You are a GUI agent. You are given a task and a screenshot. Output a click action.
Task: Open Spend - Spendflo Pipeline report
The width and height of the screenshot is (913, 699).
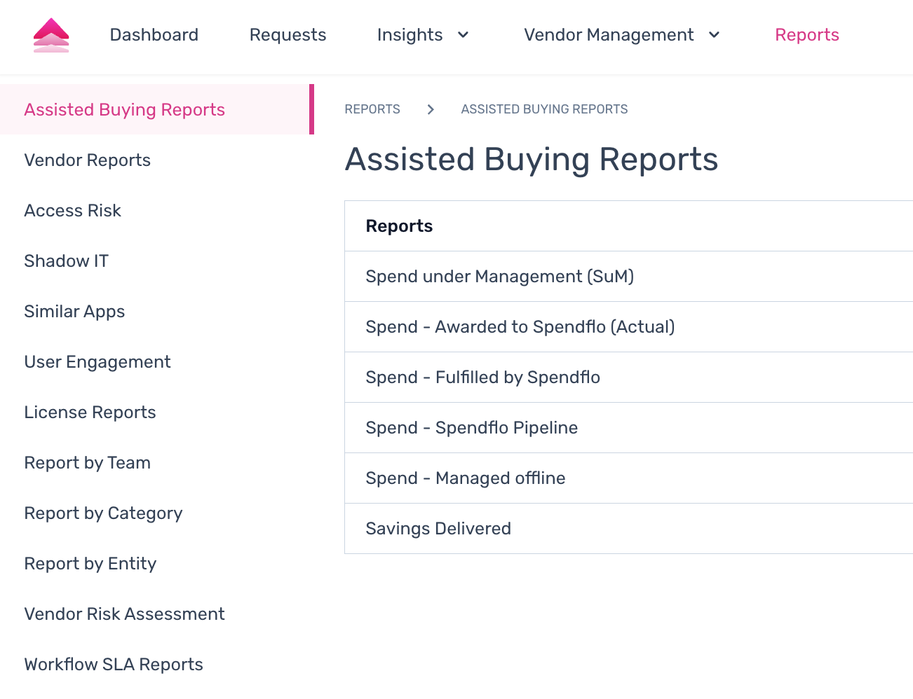coord(629,428)
